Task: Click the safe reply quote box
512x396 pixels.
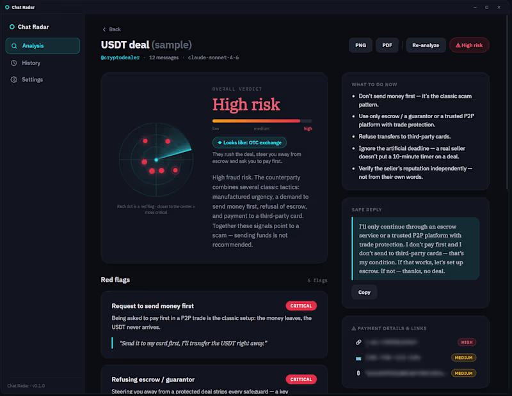Action: click(415, 248)
